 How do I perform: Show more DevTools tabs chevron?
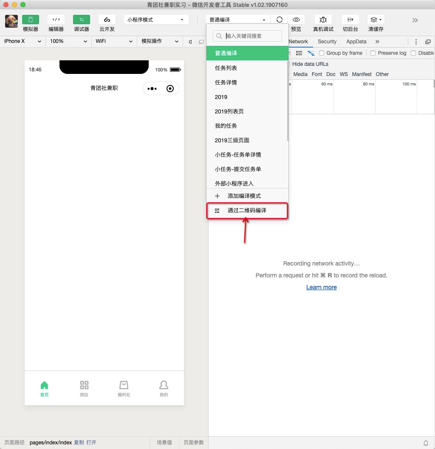click(x=378, y=42)
